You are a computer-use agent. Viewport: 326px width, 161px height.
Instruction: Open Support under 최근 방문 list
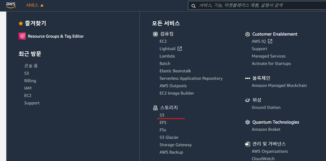[x=32, y=103]
